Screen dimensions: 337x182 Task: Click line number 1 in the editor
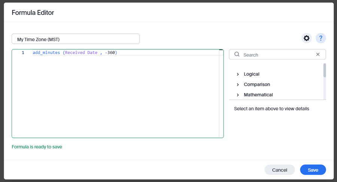tap(23, 53)
